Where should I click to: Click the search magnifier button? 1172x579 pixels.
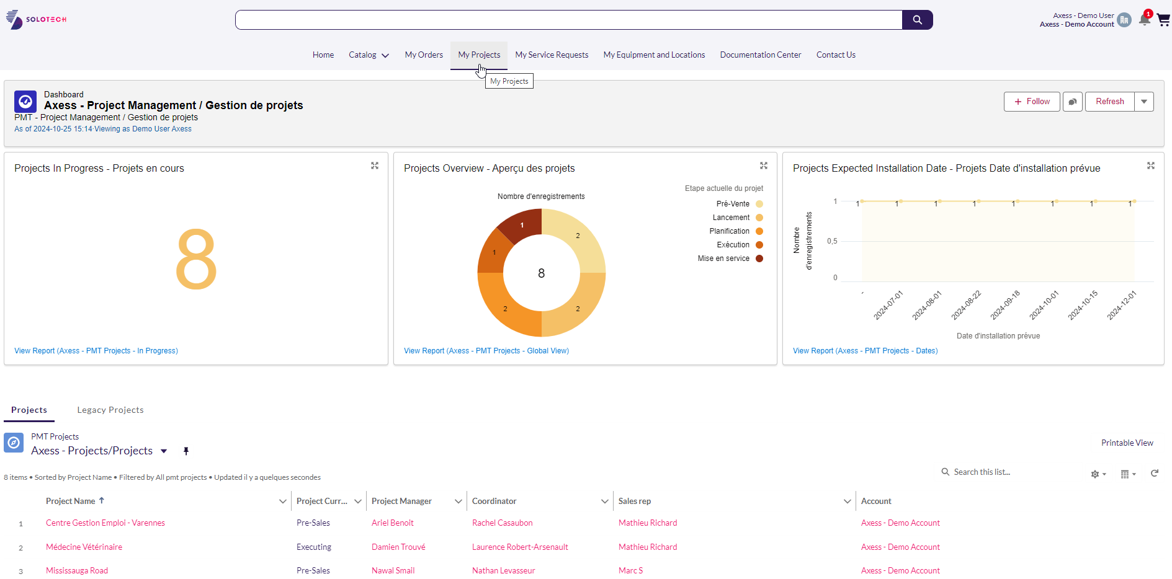point(917,20)
